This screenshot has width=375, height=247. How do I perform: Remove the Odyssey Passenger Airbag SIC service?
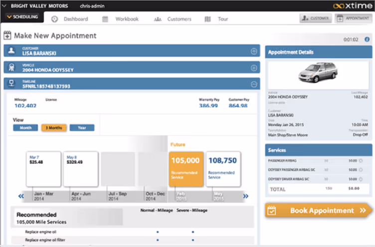[361, 170]
